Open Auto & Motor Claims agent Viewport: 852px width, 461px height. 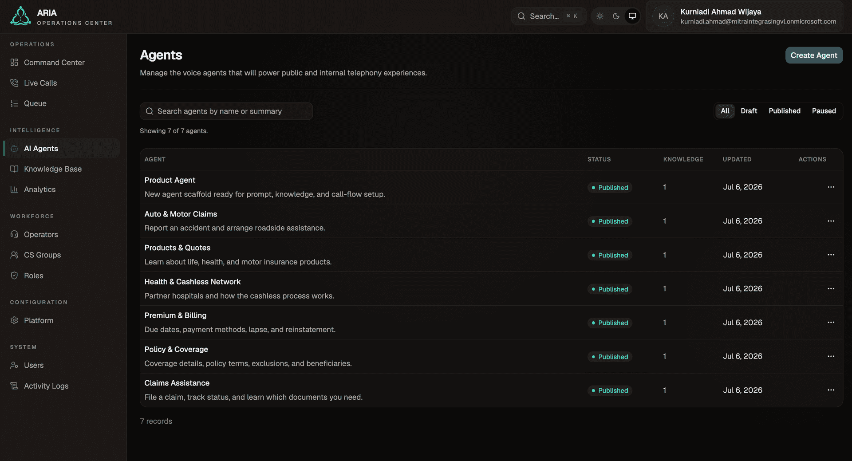coord(181,214)
